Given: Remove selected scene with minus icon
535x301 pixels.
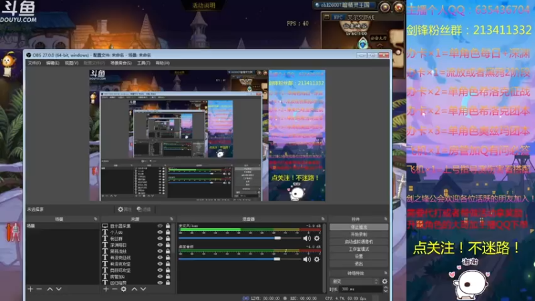Looking at the screenshot, I should pyautogui.click(x=39, y=289).
